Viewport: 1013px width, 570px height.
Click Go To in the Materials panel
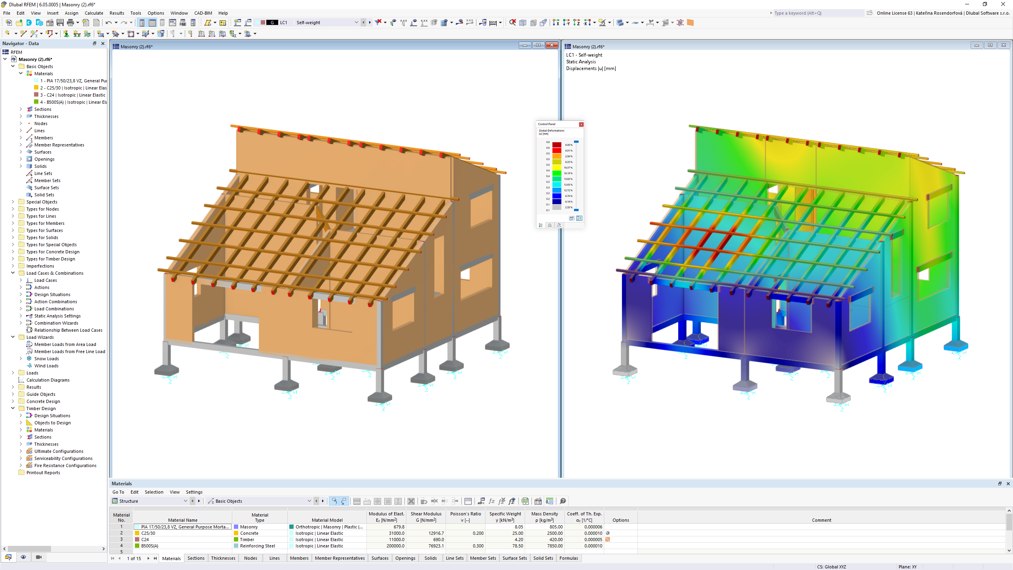click(118, 492)
